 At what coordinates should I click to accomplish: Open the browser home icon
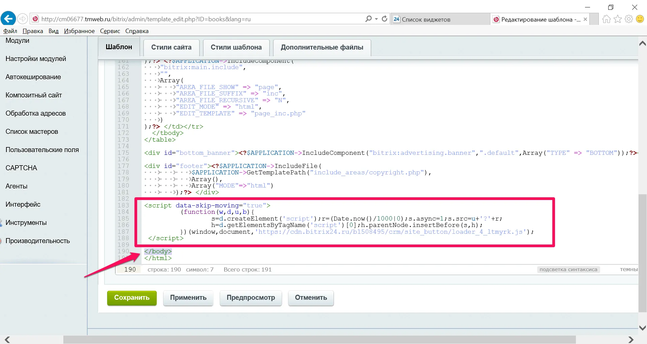(606, 19)
